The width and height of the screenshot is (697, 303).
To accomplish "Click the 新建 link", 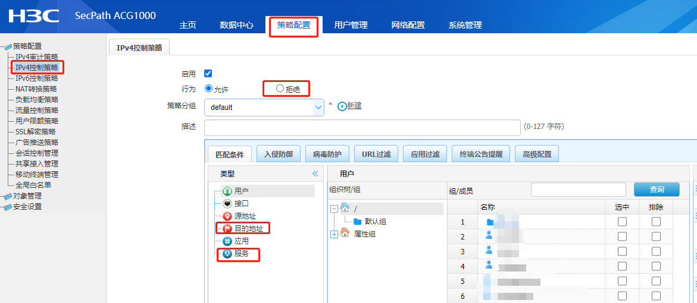I will click(354, 106).
